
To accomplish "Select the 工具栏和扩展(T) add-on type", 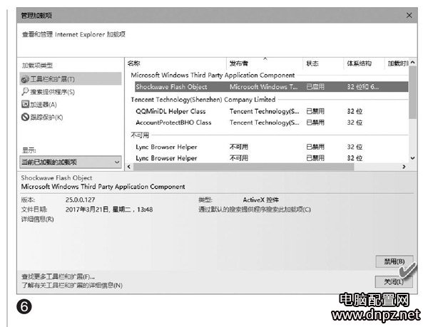I will (x=71, y=79).
